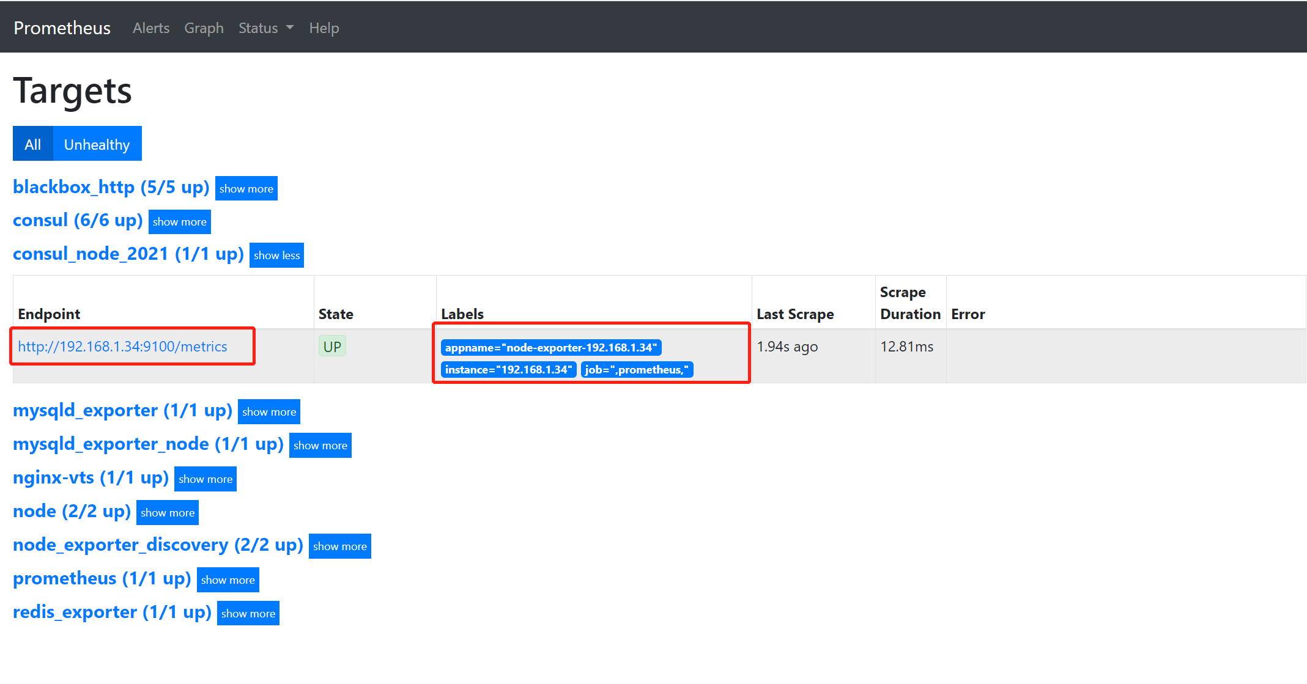Screen dimensions: 1307x684
Task: Click the Targets page title
Action: coord(72,91)
